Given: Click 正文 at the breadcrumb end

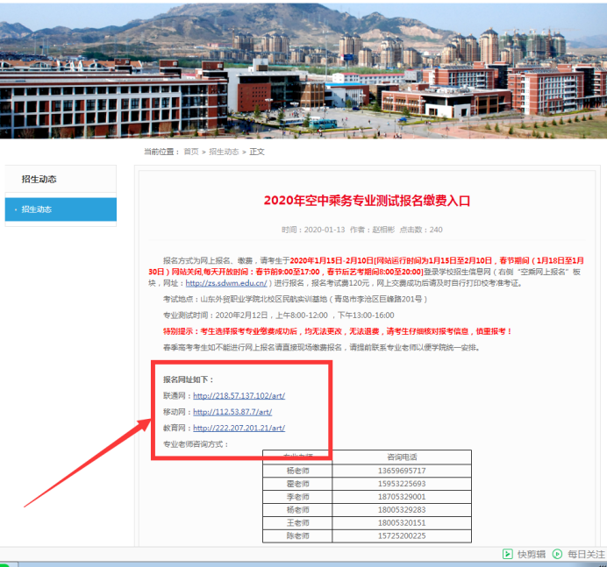Looking at the screenshot, I should point(257,152).
